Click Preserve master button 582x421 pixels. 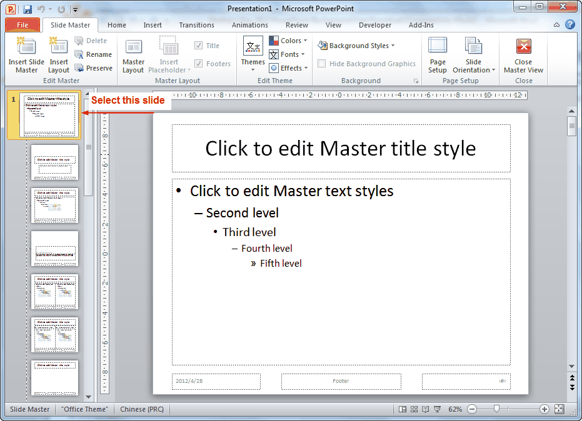pyautogui.click(x=94, y=68)
